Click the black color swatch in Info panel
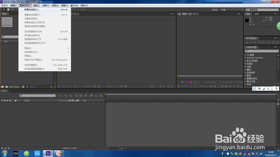The height and width of the screenshot is (157, 280). 247,20
